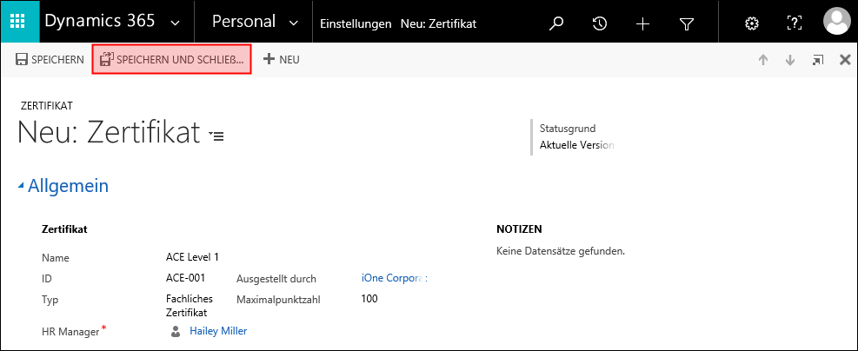Open the iOne Corporation issuer link

tap(394, 278)
